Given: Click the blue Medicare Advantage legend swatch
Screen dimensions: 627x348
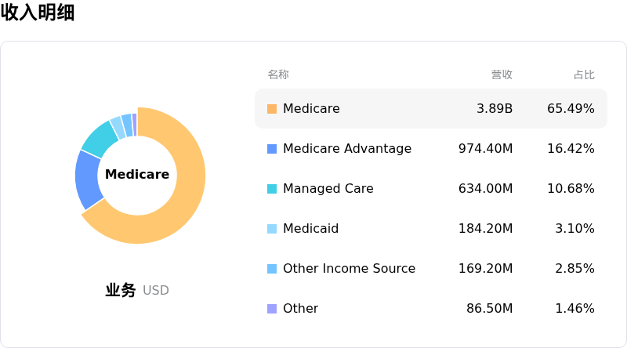Looking at the screenshot, I should [x=272, y=149].
